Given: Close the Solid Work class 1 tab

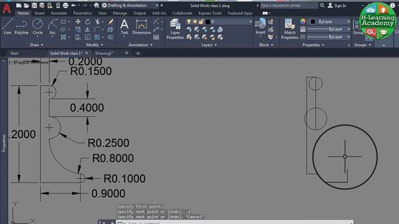Looking at the screenshot, I should coord(87,53).
